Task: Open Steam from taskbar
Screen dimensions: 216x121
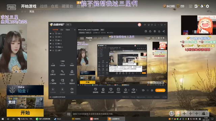Action: point(58,119)
